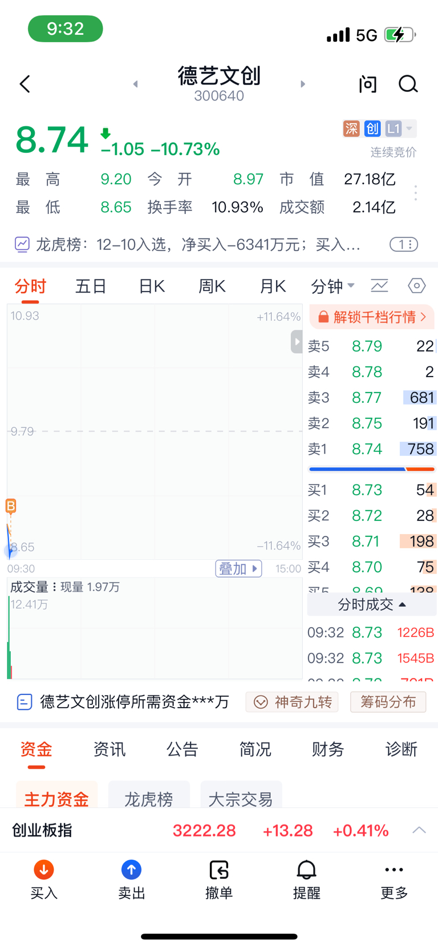Viewport: 438px width, 949px height.
Task: Tap the 5G signal indicator
Action: tap(367, 35)
